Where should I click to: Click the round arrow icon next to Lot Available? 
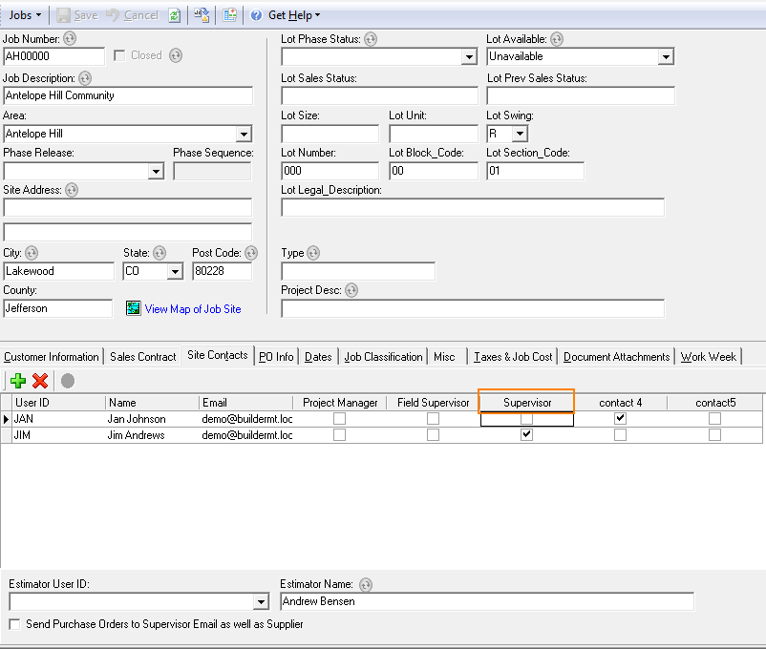(557, 39)
